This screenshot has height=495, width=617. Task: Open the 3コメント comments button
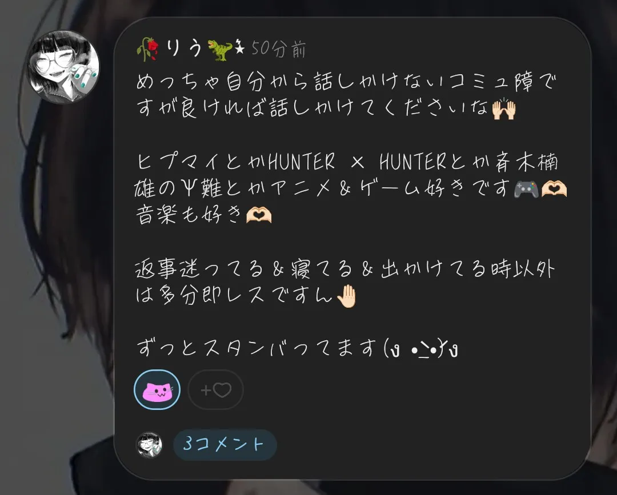point(225,445)
